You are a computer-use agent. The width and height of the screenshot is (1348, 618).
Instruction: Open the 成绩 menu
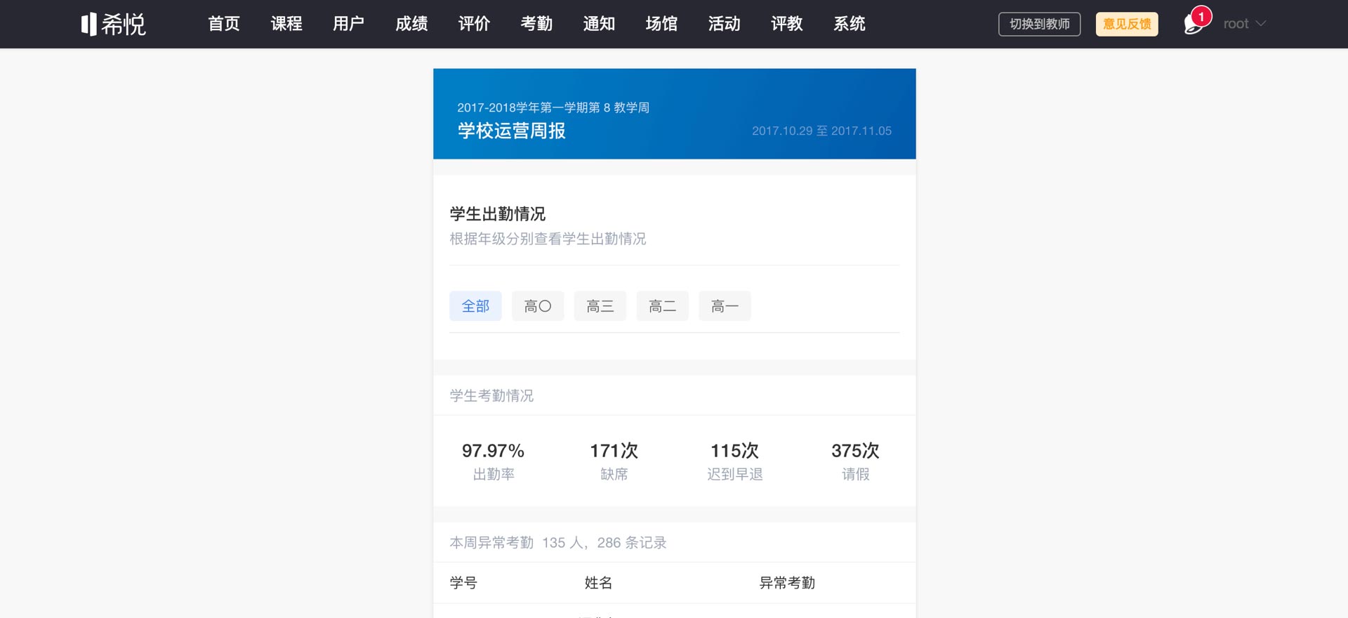pyautogui.click(x=411, y=24)
